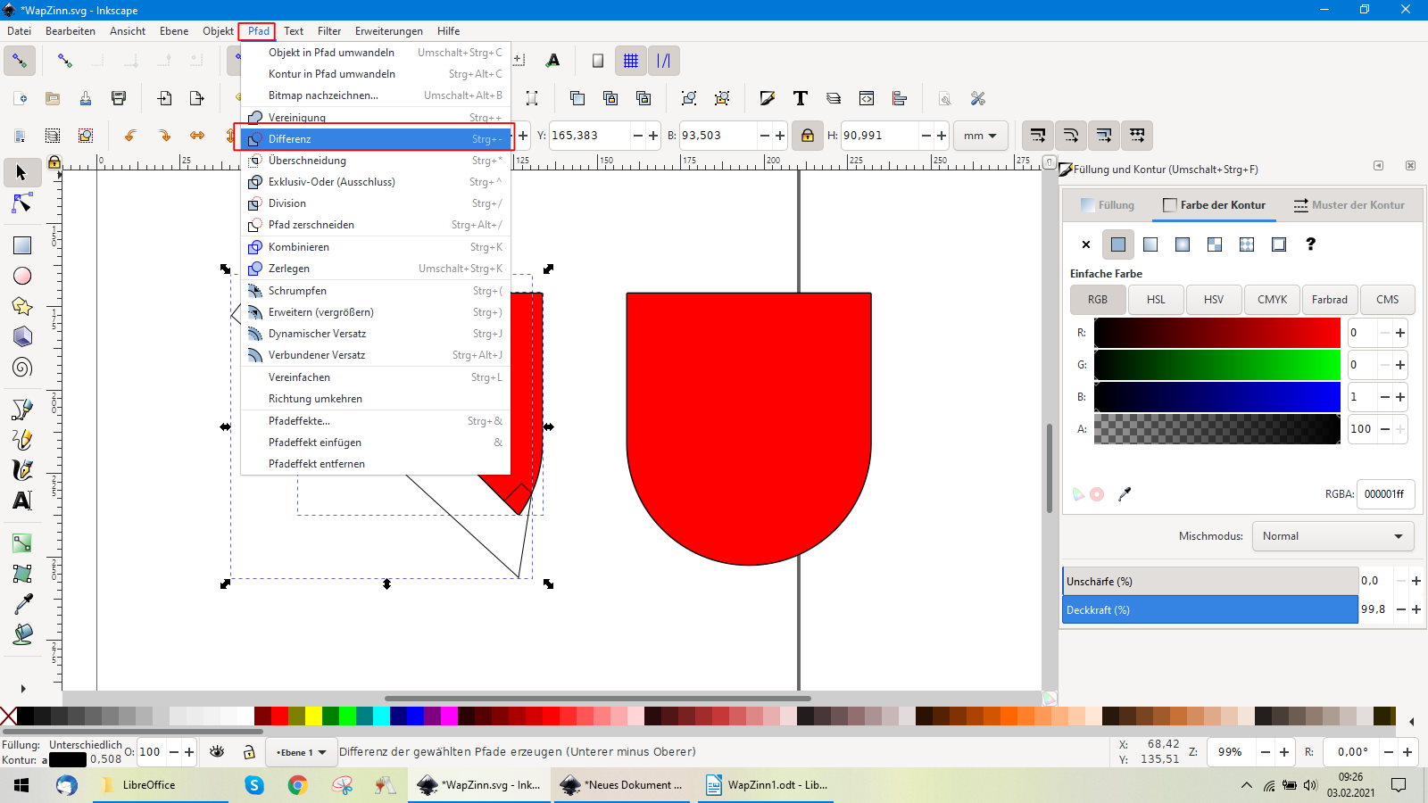The image size is (1428, 803).
Task: Switch to the Füllung tab
Action: pos(1108,205)
